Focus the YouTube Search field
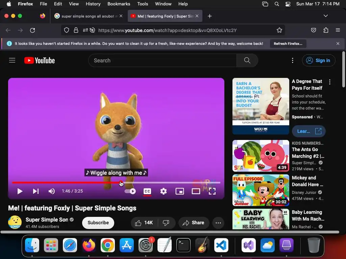This screenshot has height=259, width=346. 163,60
